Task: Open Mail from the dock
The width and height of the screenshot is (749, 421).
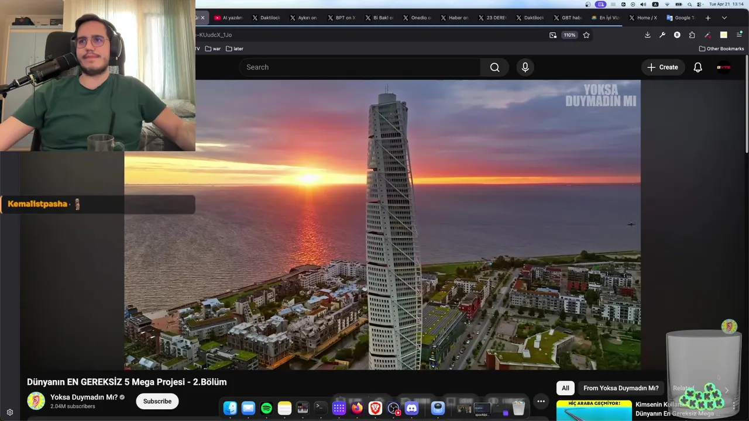Action: (248, 408)
